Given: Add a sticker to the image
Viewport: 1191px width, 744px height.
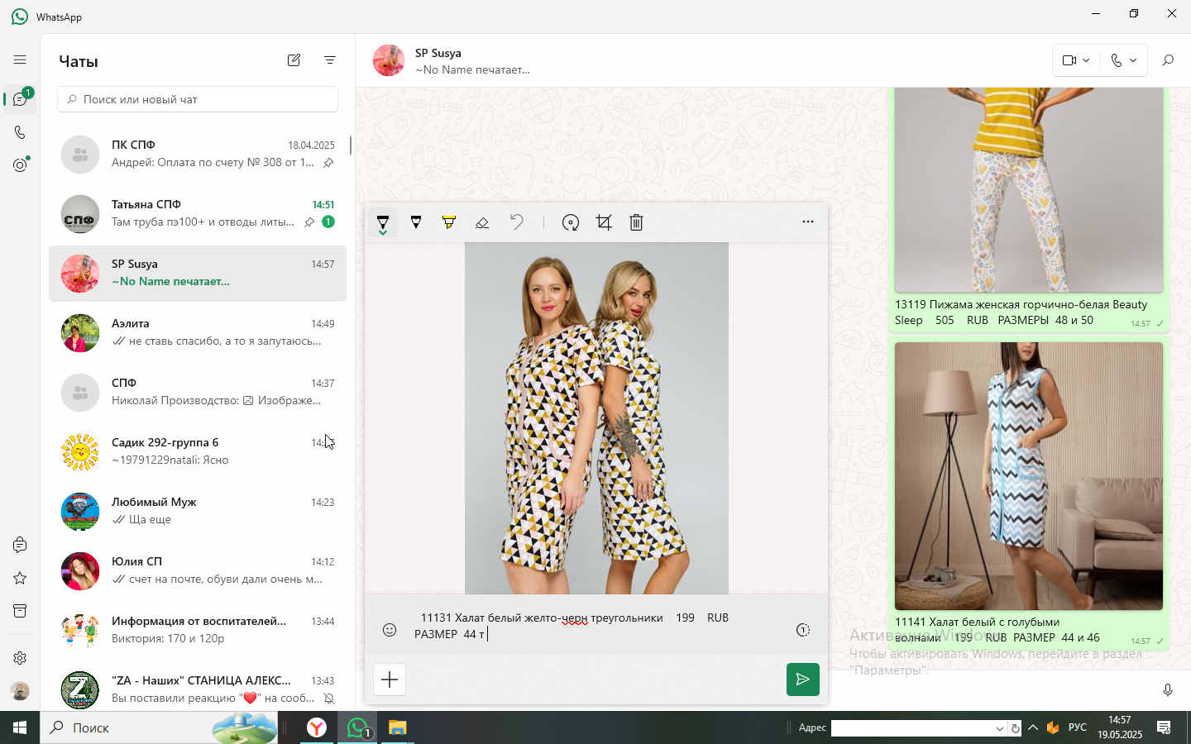Looking at the screenshot, I should (571, 222).
